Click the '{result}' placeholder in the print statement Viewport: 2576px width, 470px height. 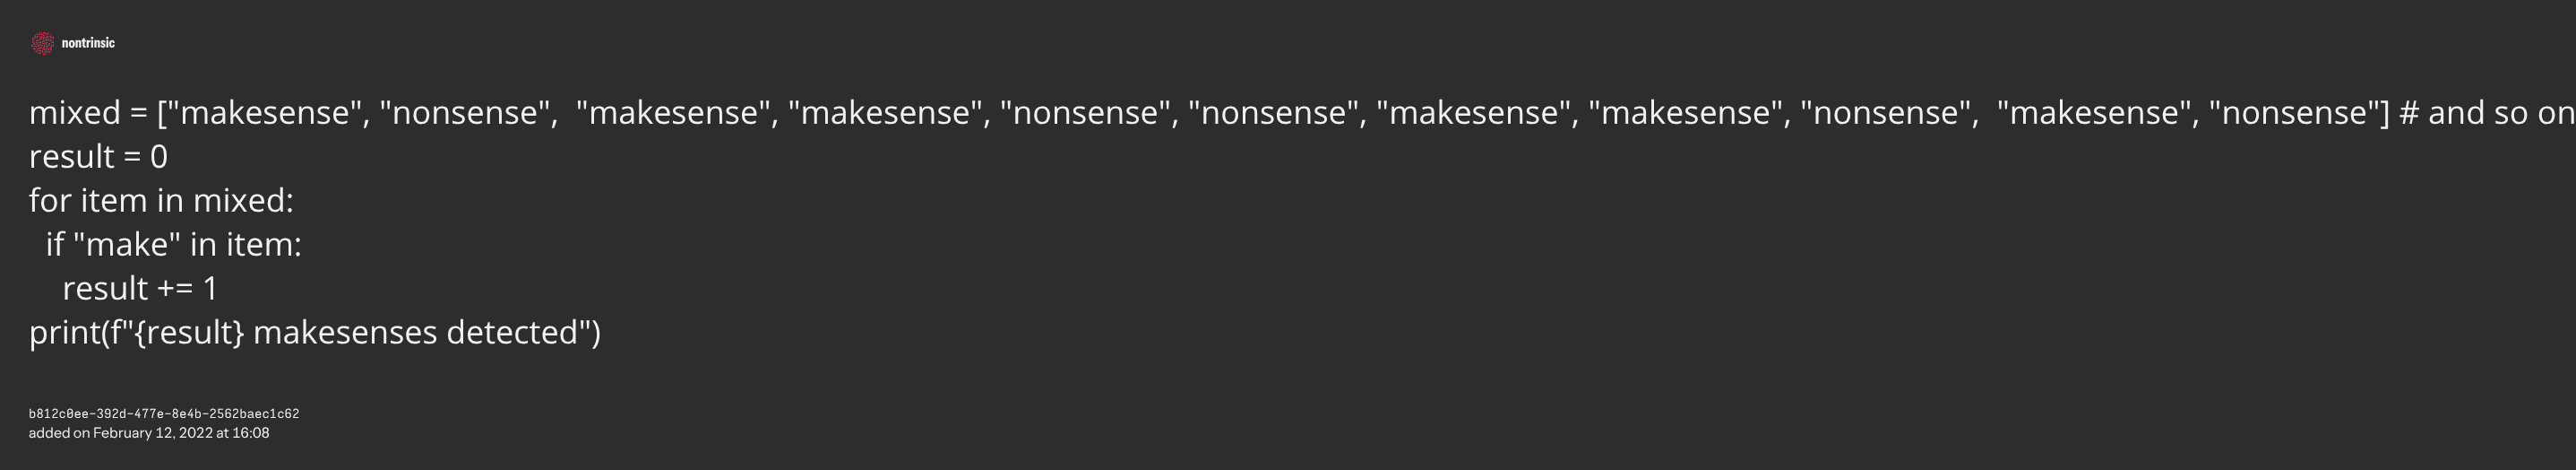[189, 333]
